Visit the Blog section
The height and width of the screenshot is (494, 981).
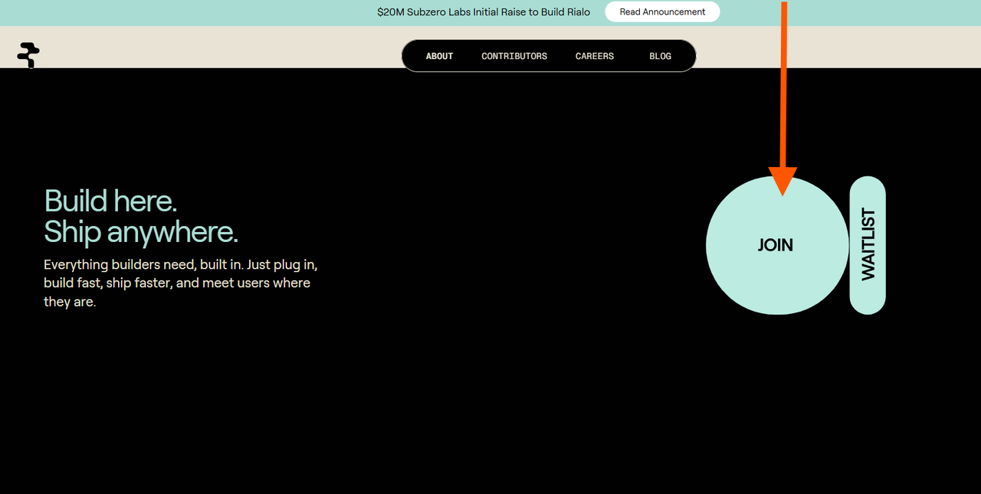(660, 56)
